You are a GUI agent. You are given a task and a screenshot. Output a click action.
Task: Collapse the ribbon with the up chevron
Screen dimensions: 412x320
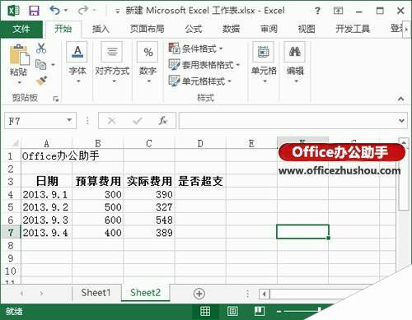401,99
